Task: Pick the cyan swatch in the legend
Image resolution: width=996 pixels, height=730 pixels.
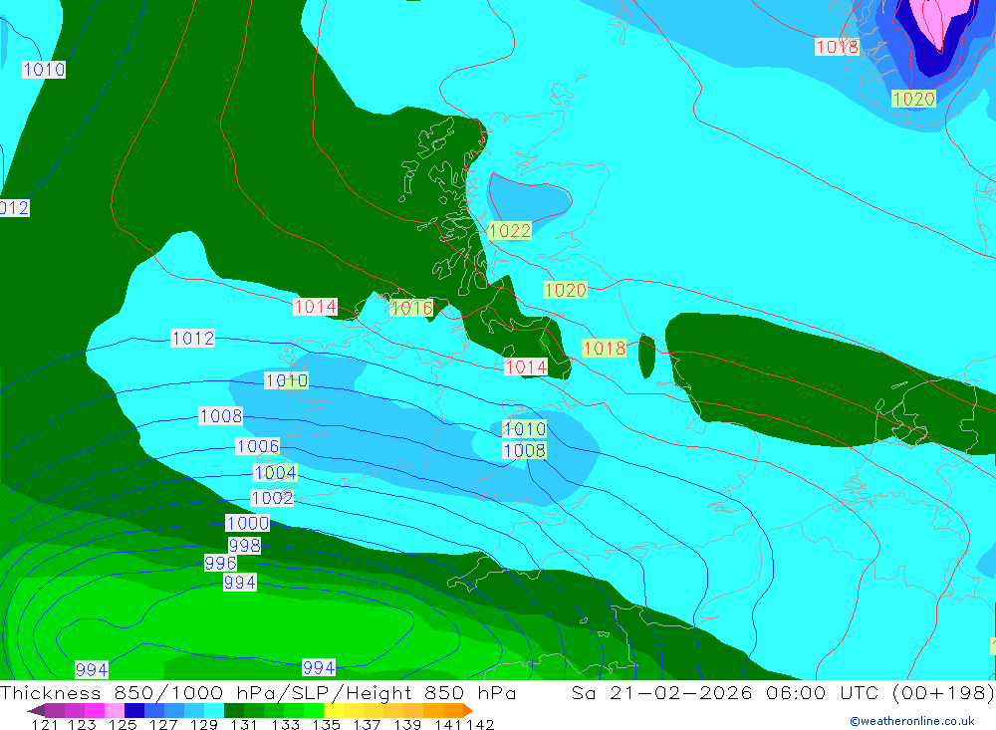Action: 214,710
